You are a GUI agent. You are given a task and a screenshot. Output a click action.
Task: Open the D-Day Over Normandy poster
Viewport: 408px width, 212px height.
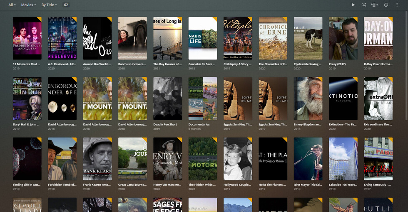click(x=378, y=38)
